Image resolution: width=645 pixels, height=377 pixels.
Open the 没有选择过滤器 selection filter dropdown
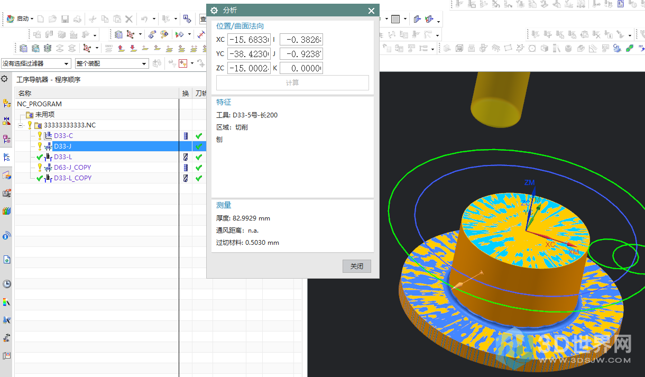[36, 63]
